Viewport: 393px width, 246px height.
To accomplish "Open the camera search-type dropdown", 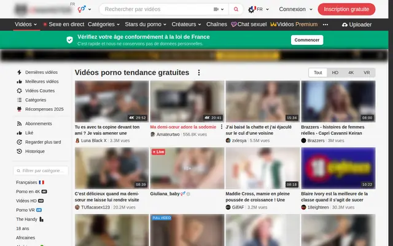I will [x=219, y=9].
